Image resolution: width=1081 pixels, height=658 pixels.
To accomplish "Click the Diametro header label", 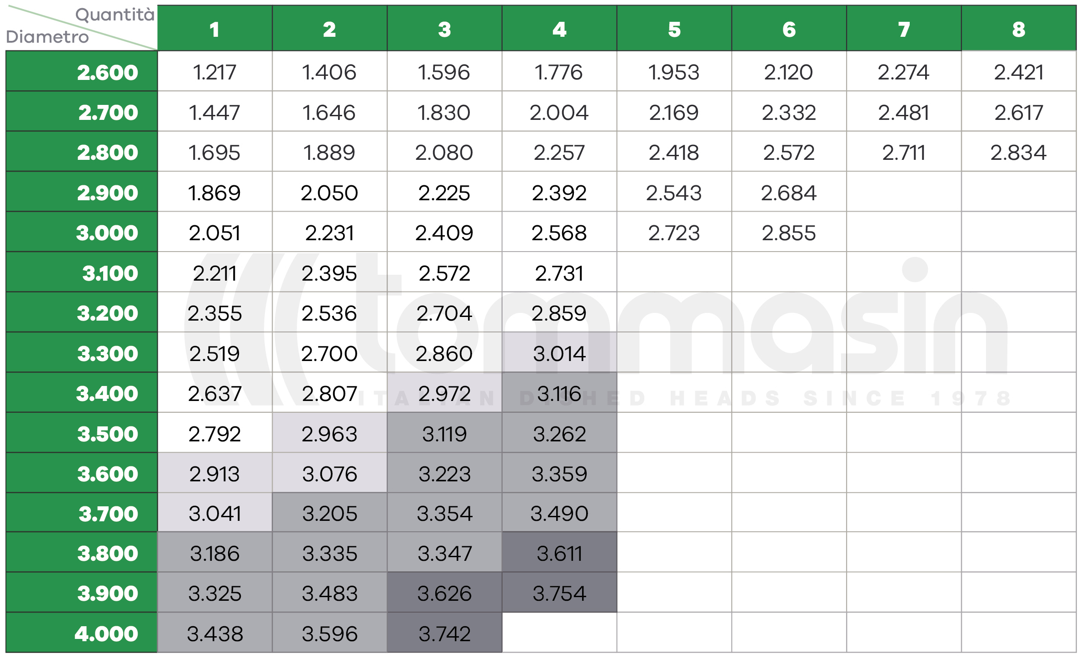I will pyautogui.click(x=47, y=37).
